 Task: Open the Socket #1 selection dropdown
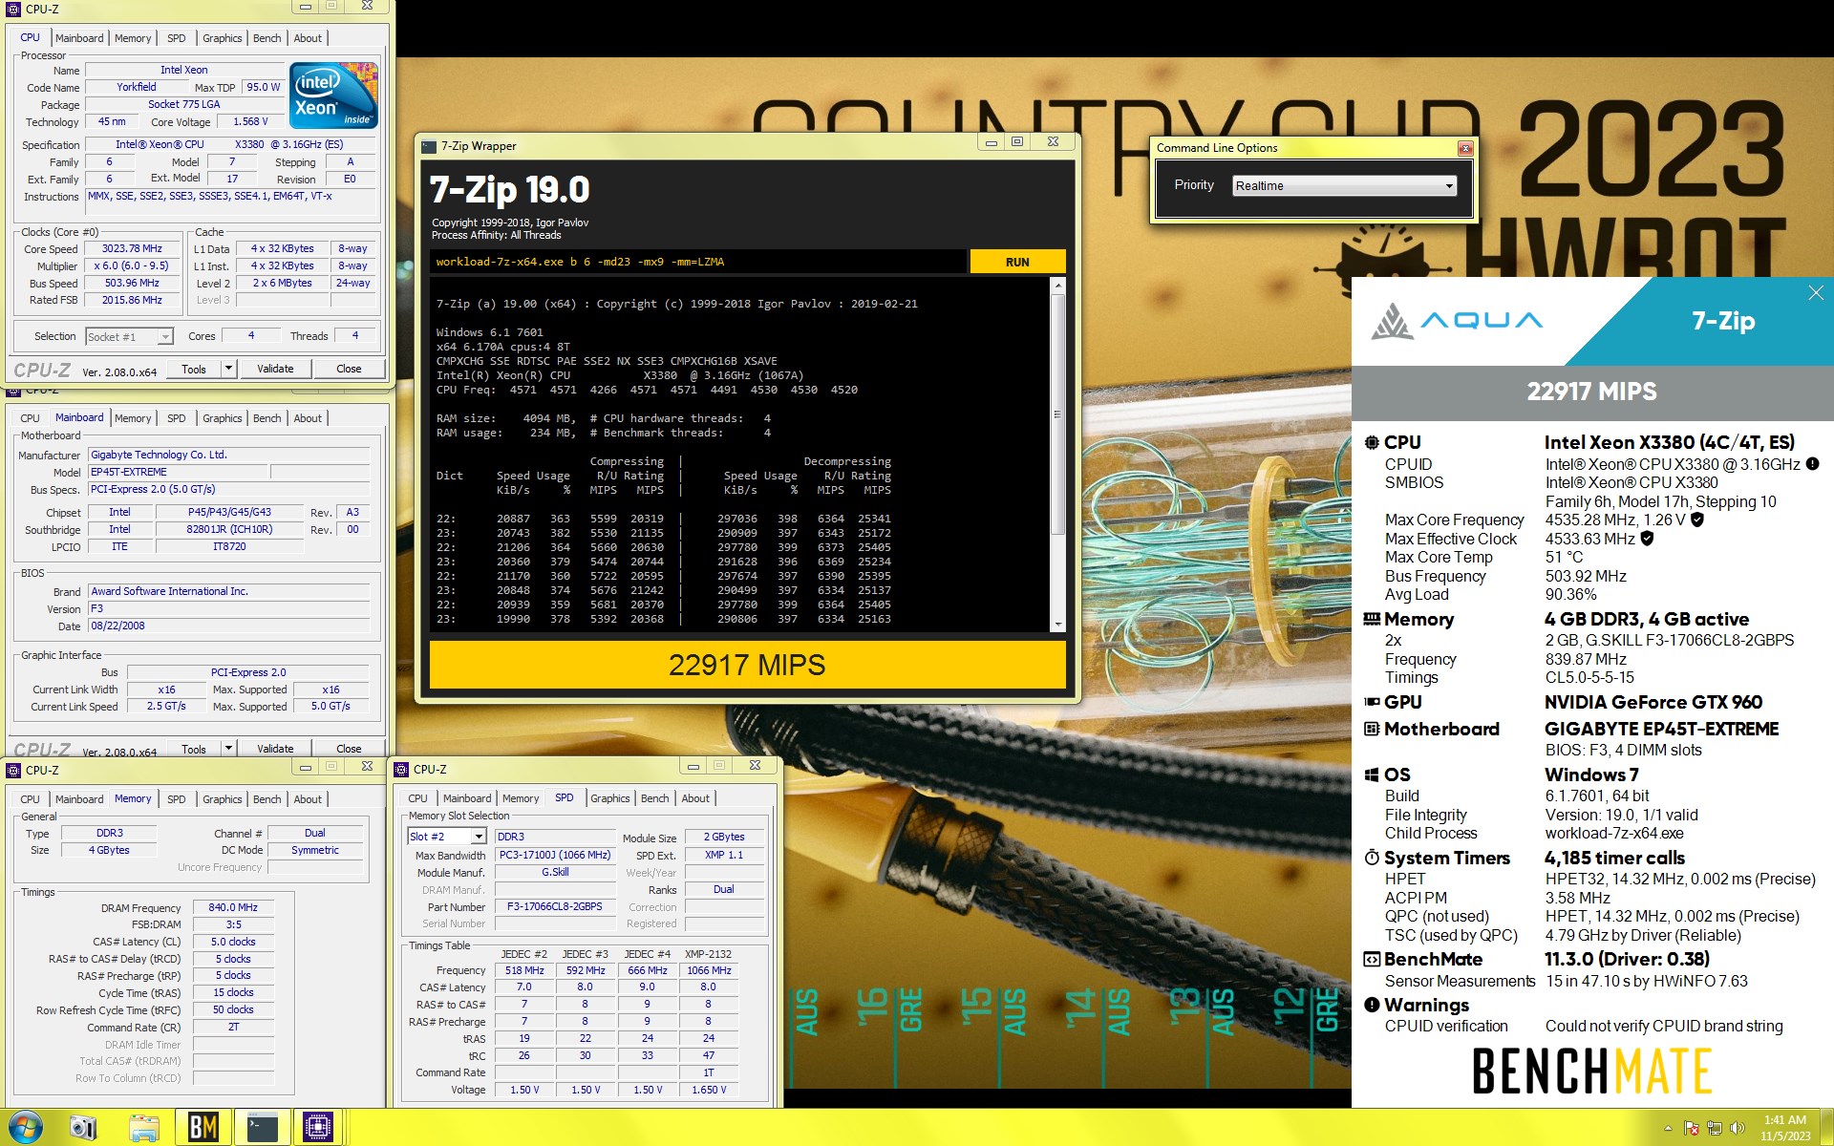coord(129,336)
